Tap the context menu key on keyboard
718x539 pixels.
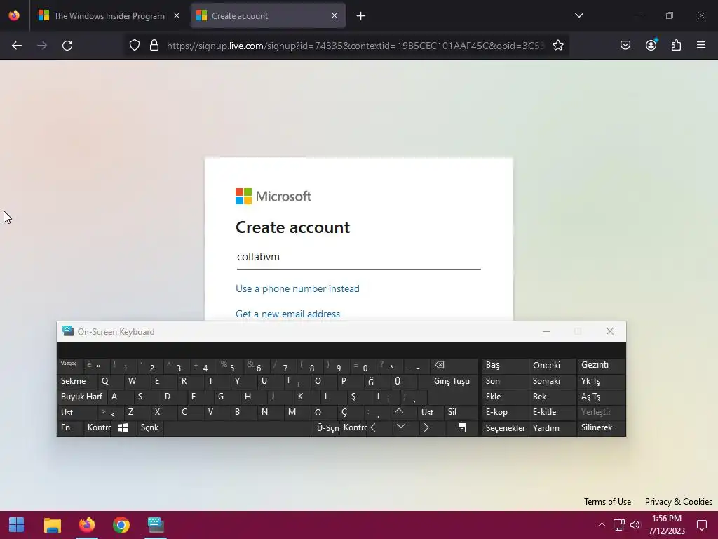(x=462, y=427)
